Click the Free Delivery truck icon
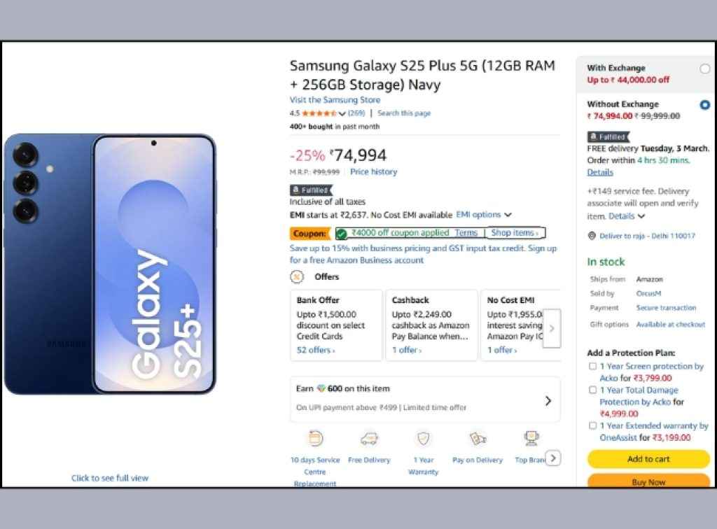717x529 pixels. pos(368,438)
